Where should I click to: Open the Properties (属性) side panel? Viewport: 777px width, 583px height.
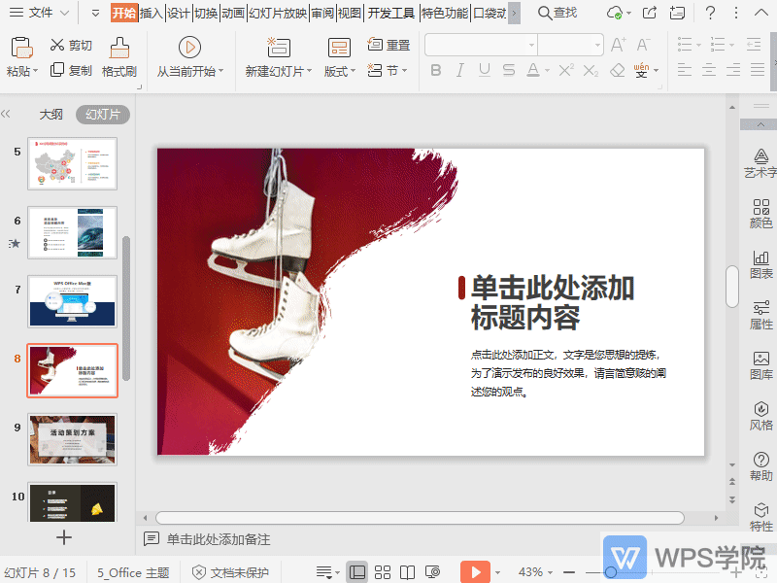[760, 315]
